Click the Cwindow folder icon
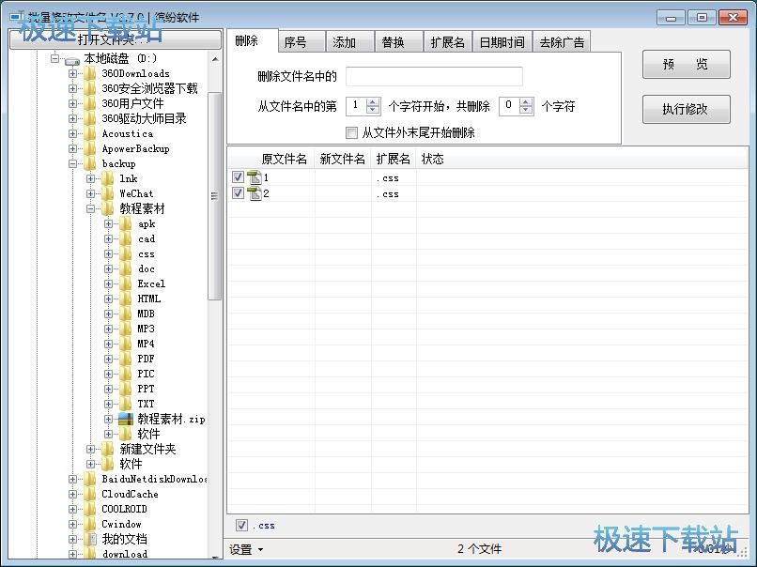 pyautogui.click(x=90, y=524)
